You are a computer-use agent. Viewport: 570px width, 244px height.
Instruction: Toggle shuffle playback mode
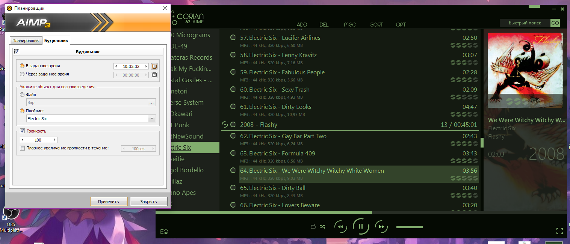pyautogui.click(x=322, y=227)
